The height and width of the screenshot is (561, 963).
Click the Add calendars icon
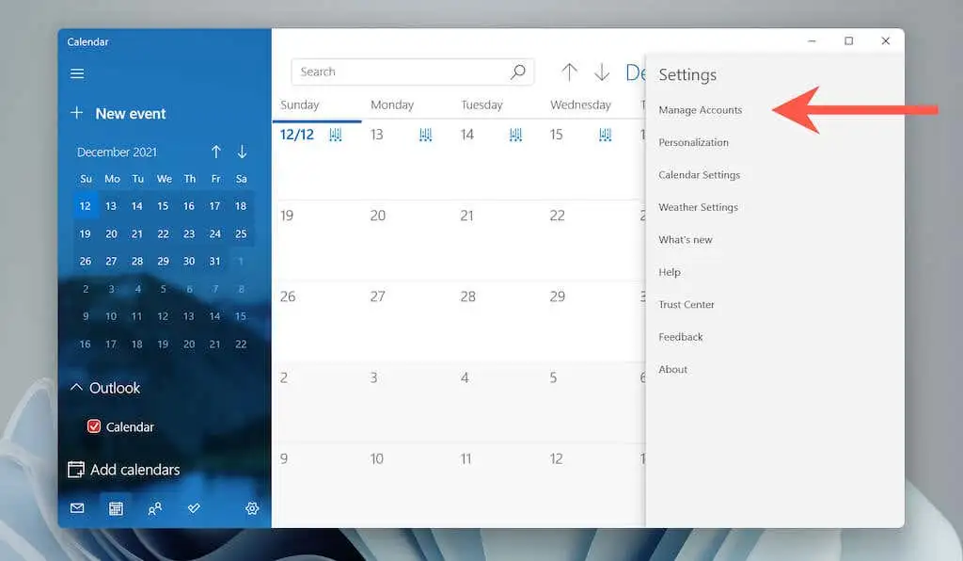tap(75, 470)
